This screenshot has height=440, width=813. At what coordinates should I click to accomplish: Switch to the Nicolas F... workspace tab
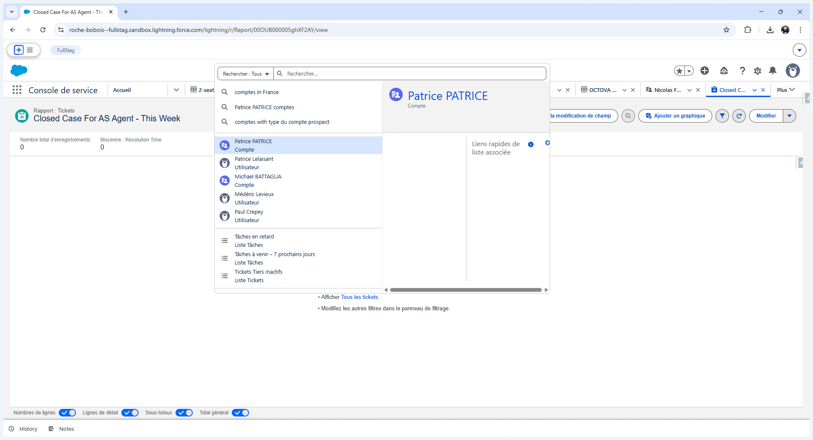coord(664,90)
